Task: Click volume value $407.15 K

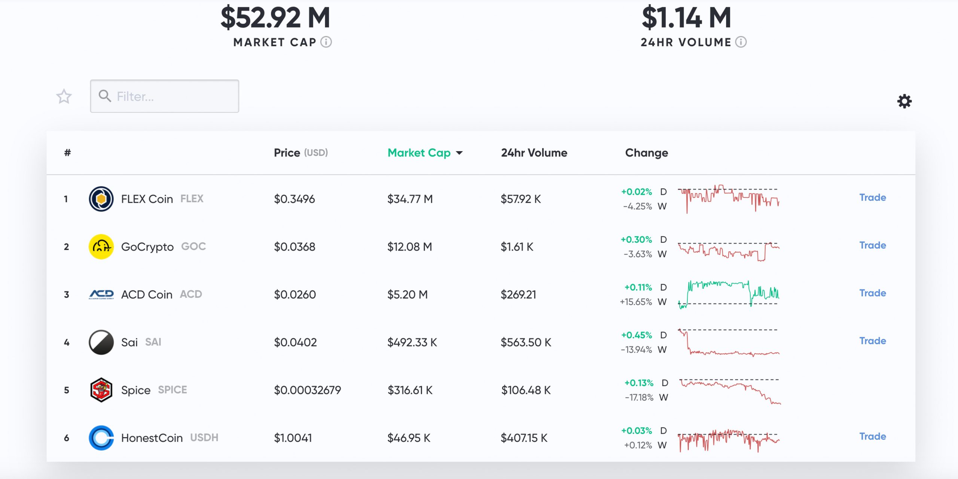Action: click(524, 438)
